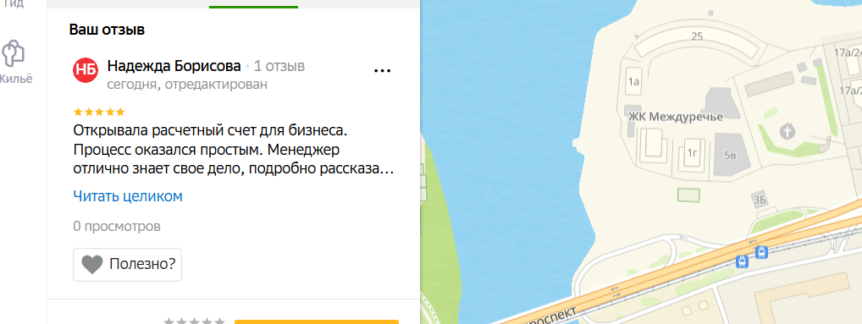Select the right tram stop icon on map
The width and height of the screenshot is (862, 324).
click(761, 252)
